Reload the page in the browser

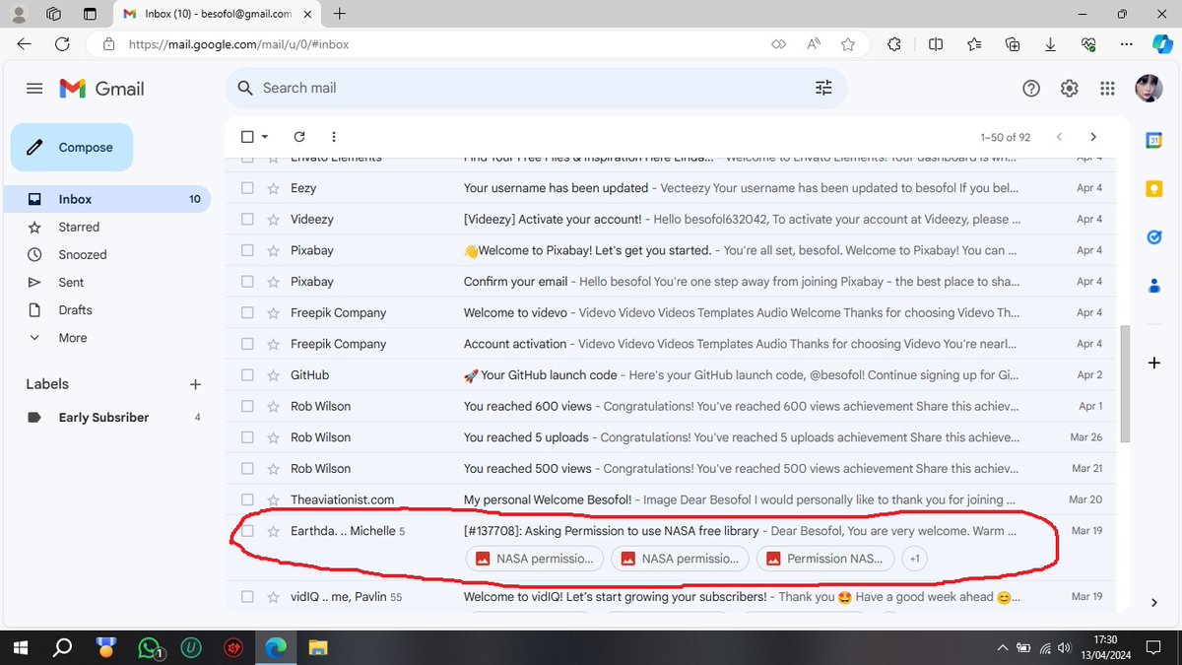62,44
